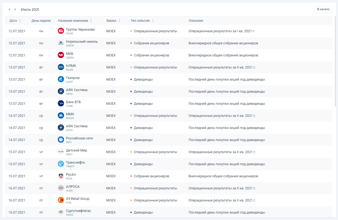This screenshot has height=220, width=338.
Task: Click АЛРОСА company logo
Action: click(61, 188)
